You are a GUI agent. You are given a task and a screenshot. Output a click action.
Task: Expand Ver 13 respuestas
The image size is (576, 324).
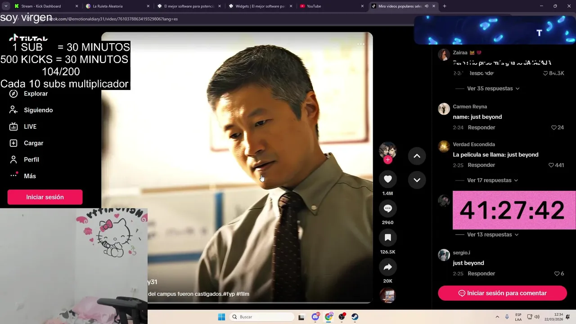click(x=493, y=234)
